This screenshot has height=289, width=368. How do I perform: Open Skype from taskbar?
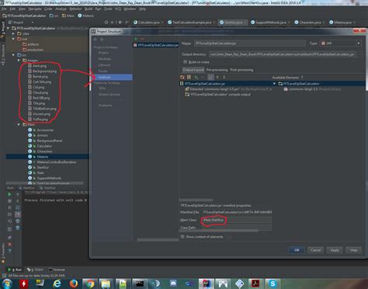click(273, 284)
